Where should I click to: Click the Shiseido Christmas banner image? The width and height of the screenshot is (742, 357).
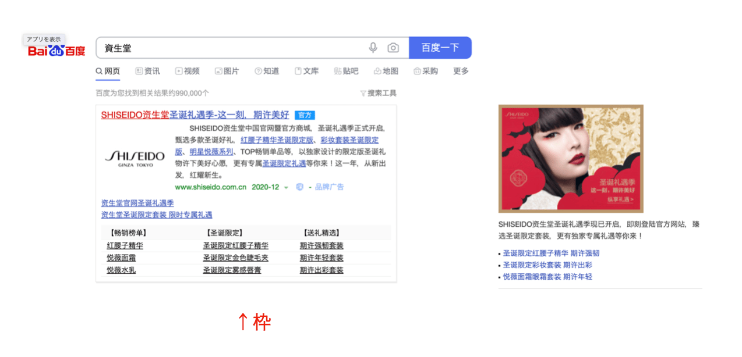coord(571,159)
